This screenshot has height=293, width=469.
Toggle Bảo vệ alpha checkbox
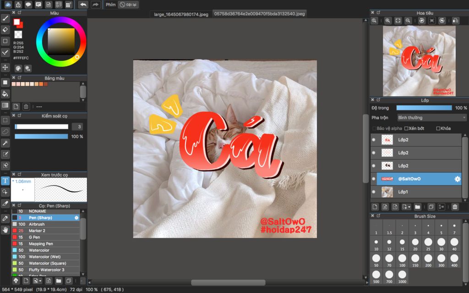click(x=374, y=128)
